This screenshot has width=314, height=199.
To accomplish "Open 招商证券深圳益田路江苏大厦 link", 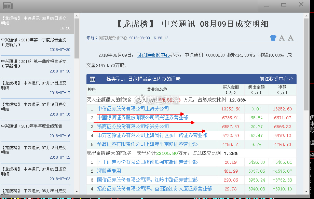I will tap(154, 189).
